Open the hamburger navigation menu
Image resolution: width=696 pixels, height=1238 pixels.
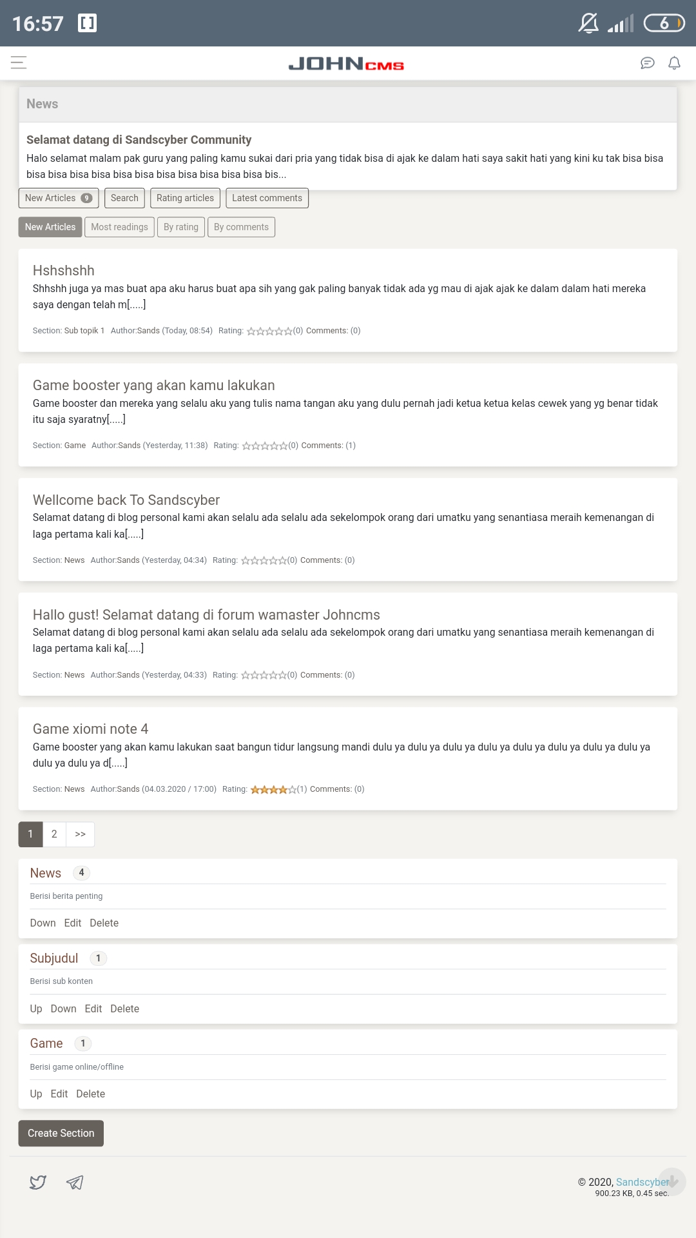tap(19, 63)
